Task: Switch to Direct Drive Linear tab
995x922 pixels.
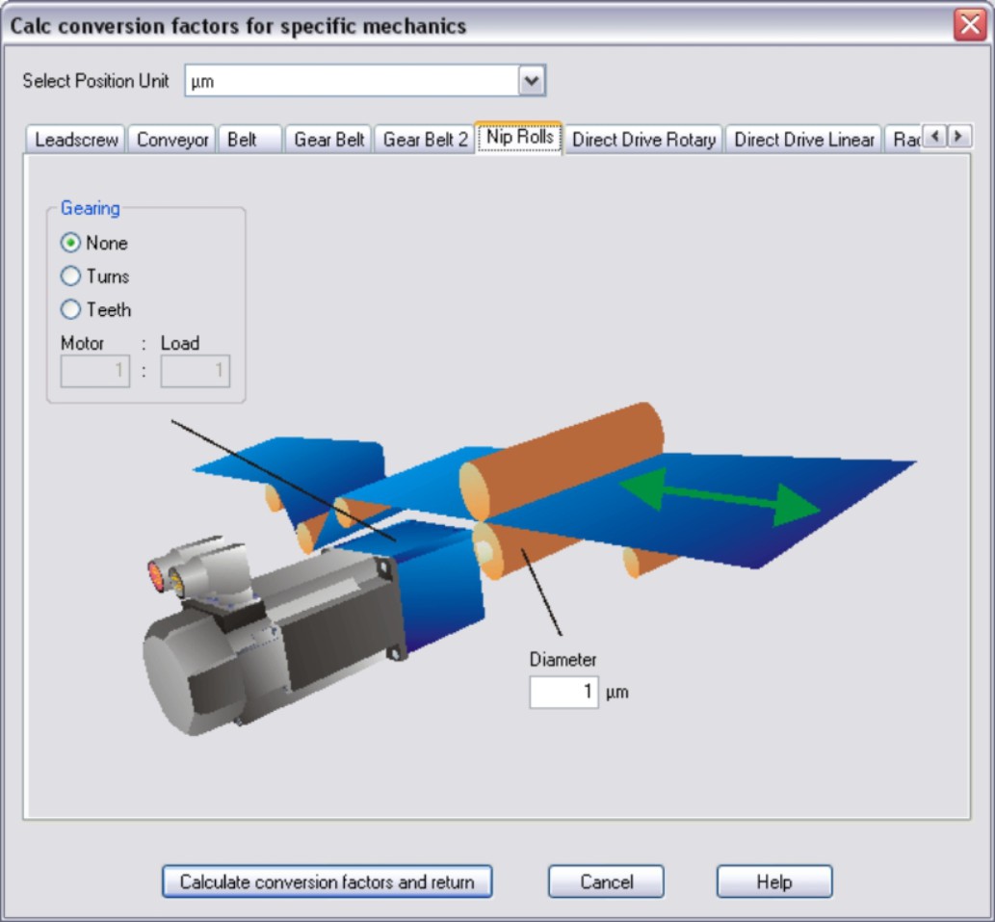Action: click(803, 140)
